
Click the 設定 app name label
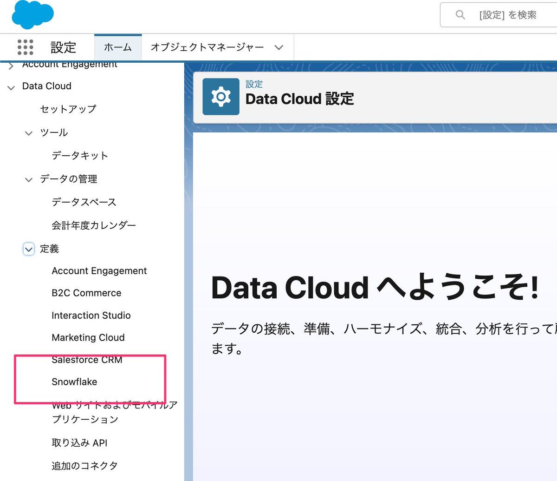[x=63, y=47]
